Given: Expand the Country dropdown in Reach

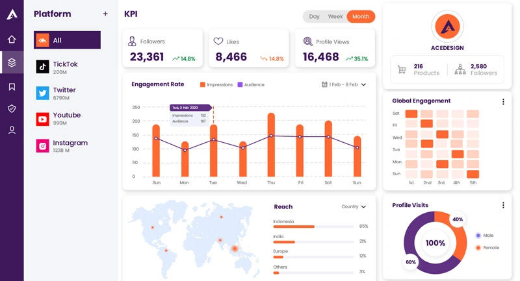Looking at the screenshot, I should (x=354, y=206).
